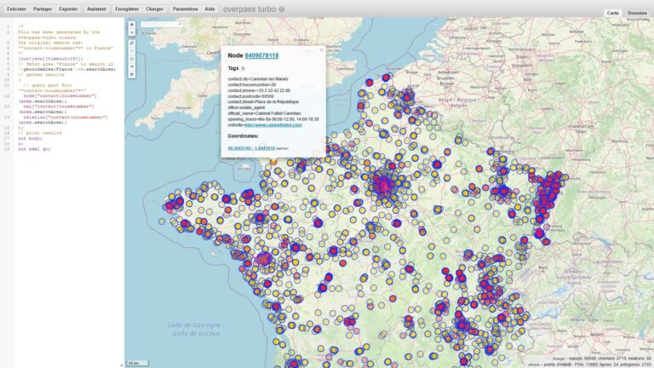Open the Exporter export dialog

[68, 9]
